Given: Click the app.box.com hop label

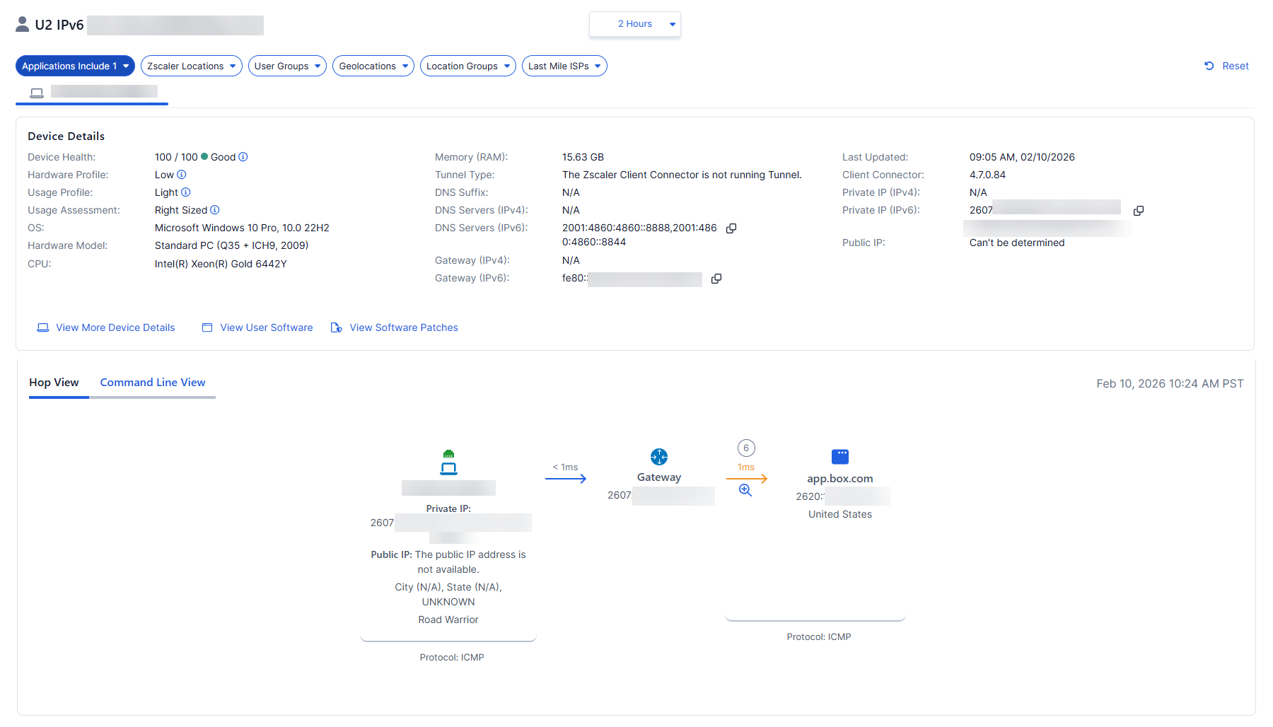Looking at the screenshot, I should [840, 479].
